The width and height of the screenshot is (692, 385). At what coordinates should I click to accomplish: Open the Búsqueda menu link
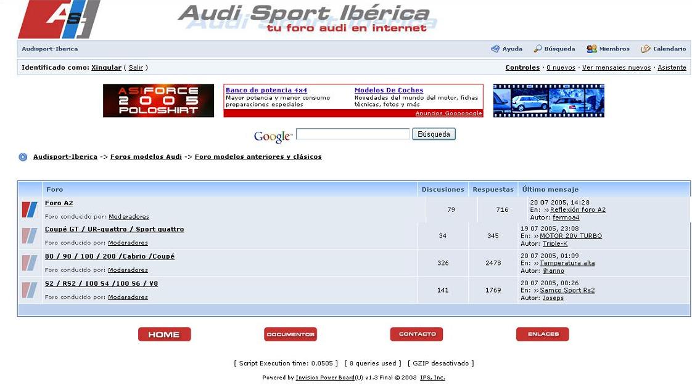559,49
